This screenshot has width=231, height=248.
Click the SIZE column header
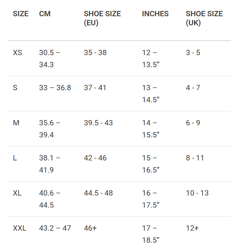[20, 14]
